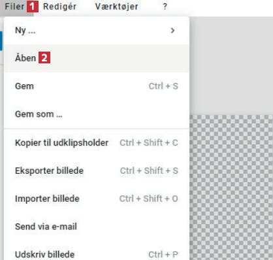Select Gem to save the image

97,86
